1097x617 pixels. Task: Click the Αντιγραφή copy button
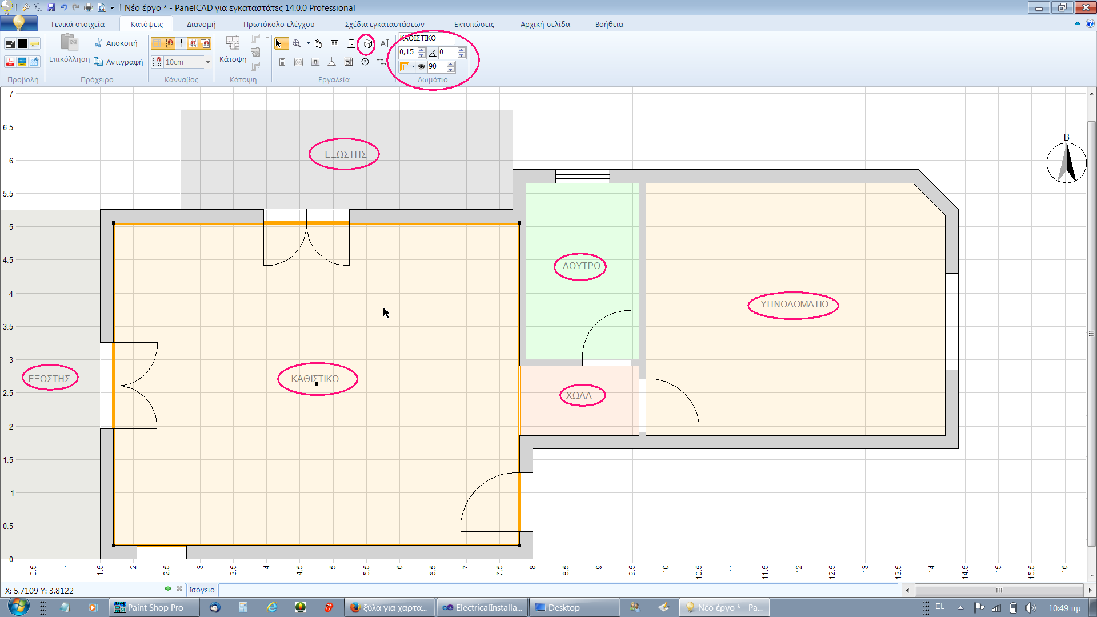pyautogui.click(x=118, y=62)
